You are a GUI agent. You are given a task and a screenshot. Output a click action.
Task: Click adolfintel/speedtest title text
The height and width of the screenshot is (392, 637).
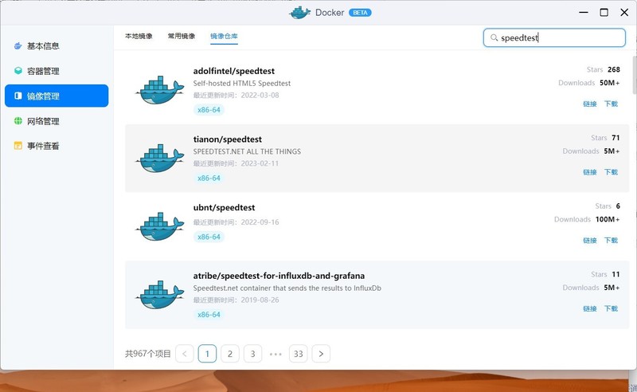pos(234,71)
